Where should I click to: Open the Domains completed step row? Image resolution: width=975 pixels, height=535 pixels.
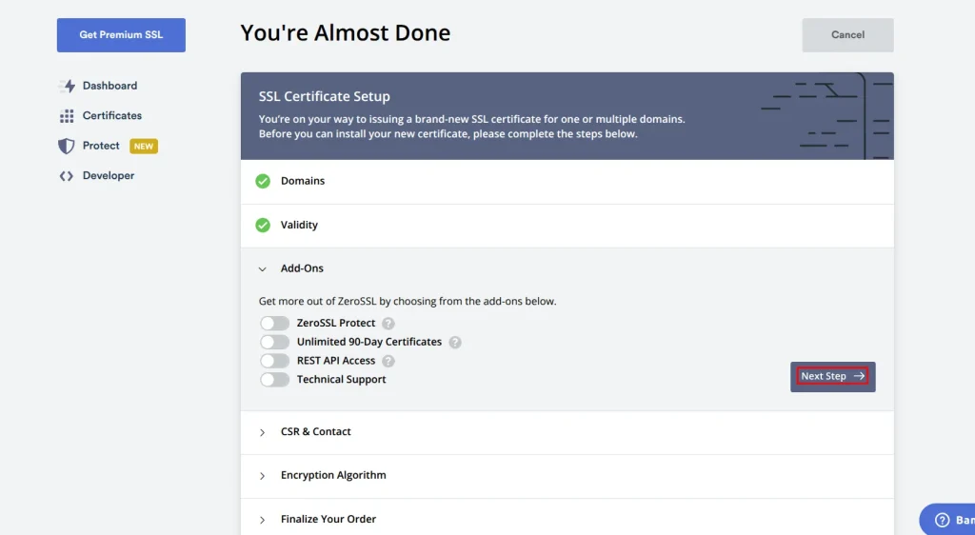pyautogui.click(x=567, y=182)
